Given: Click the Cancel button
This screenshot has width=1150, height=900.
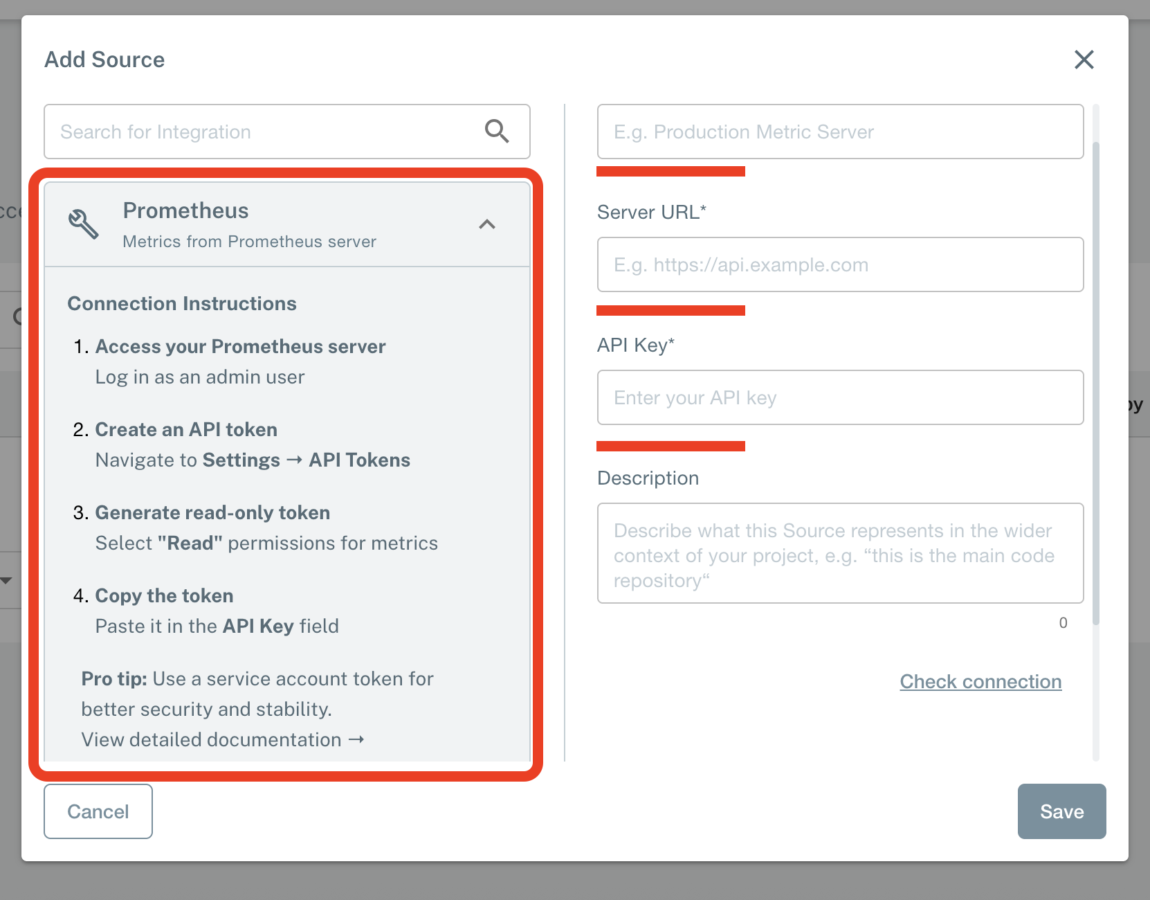Looking at the screenshot, I should click(98, 811).
